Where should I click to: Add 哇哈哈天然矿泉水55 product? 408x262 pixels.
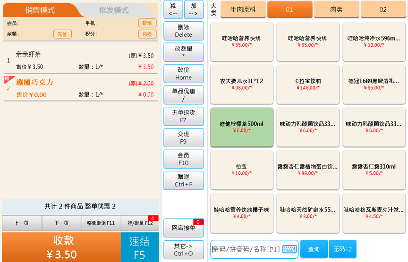[x=308, y=213]
